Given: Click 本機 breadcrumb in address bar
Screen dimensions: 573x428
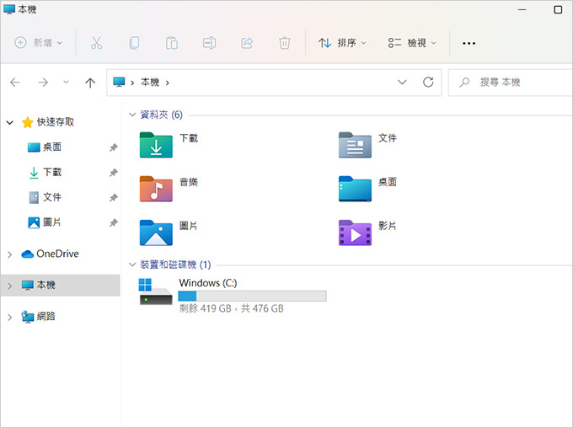Looking at the screenshot, I should pyautogui.click(x=150, y=83).
